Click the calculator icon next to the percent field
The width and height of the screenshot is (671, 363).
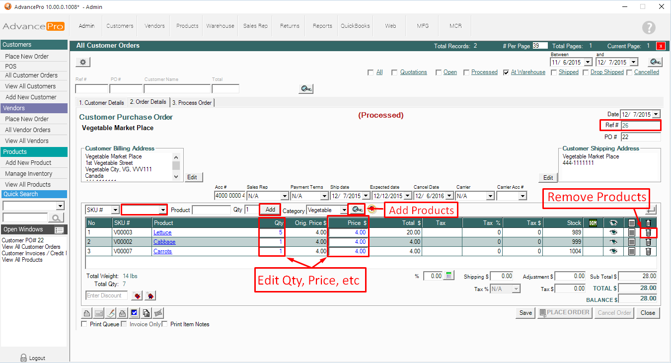point(448,276)
